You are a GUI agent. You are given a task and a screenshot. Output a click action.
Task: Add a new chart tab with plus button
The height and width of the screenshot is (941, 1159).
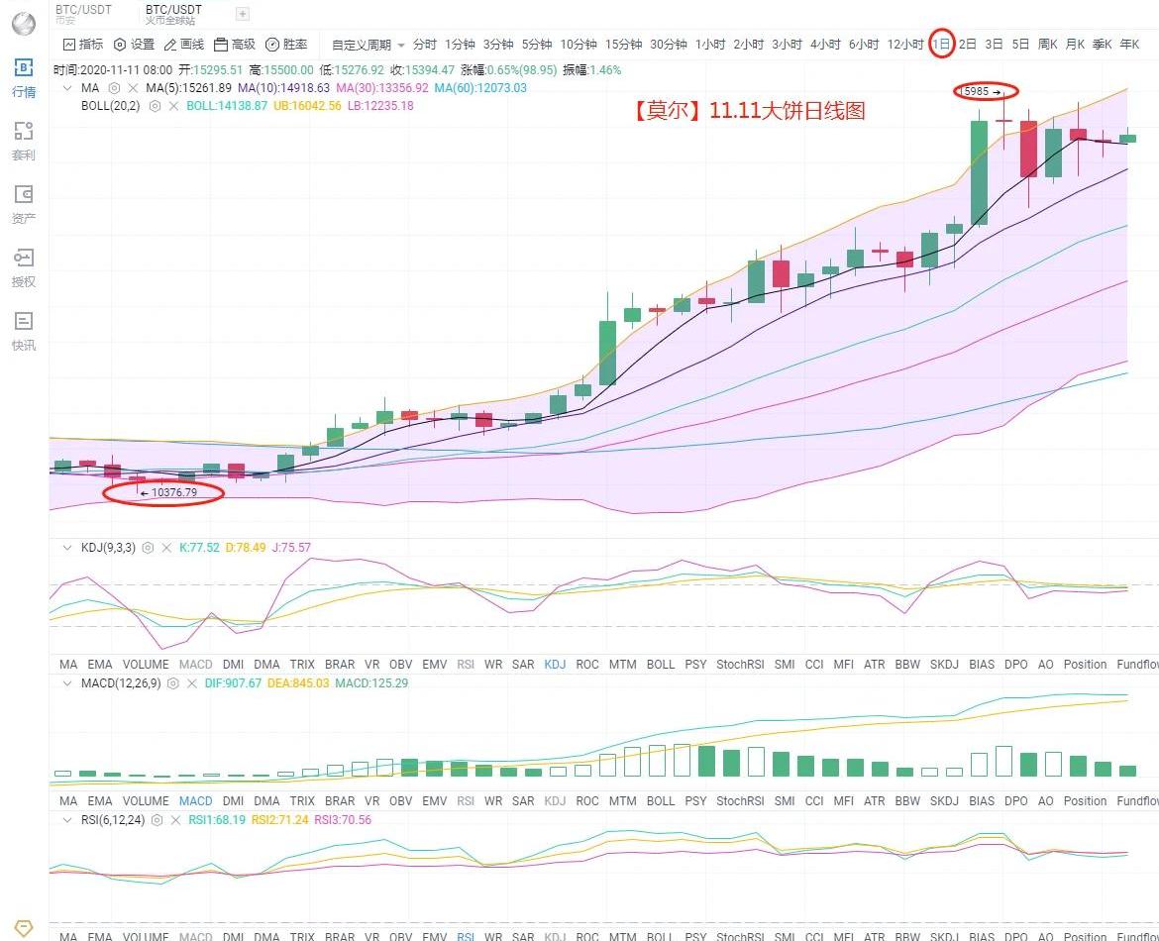click(243, 13)
